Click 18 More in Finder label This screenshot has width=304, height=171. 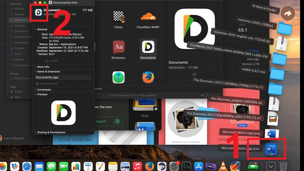[264, 8]
